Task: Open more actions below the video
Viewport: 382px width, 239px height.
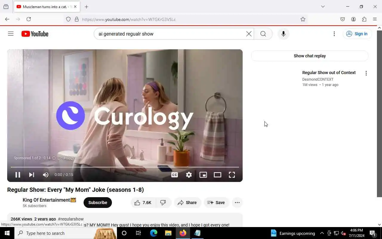Action: pos(237,203)
